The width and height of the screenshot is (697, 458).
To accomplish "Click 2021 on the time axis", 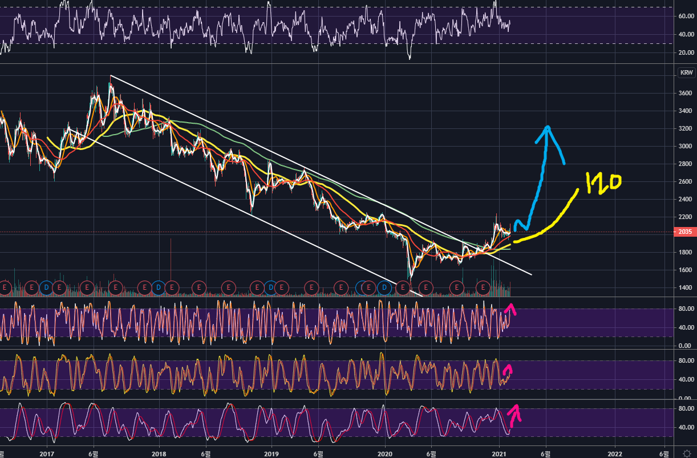I will point(500,453).
